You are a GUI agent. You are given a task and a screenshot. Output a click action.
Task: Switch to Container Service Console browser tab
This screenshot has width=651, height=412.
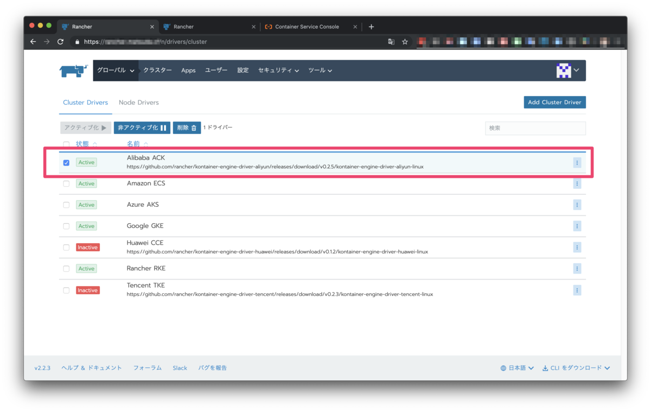tap(307, 27)
